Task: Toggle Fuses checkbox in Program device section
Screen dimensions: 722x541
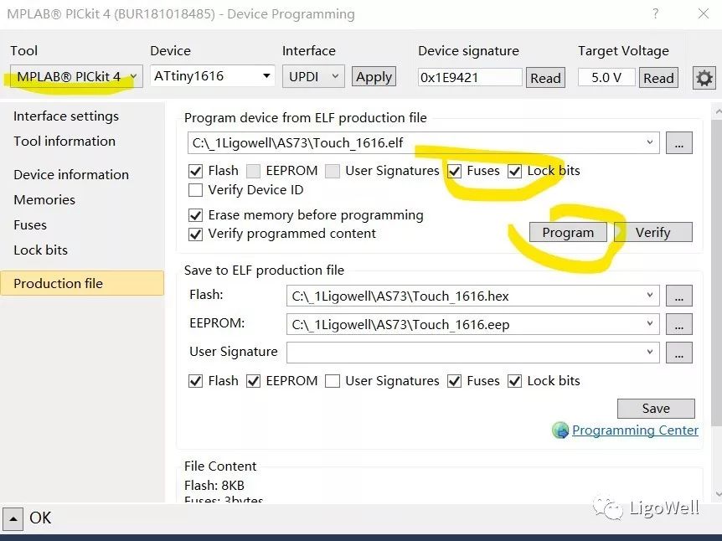Action: [455, 172]
